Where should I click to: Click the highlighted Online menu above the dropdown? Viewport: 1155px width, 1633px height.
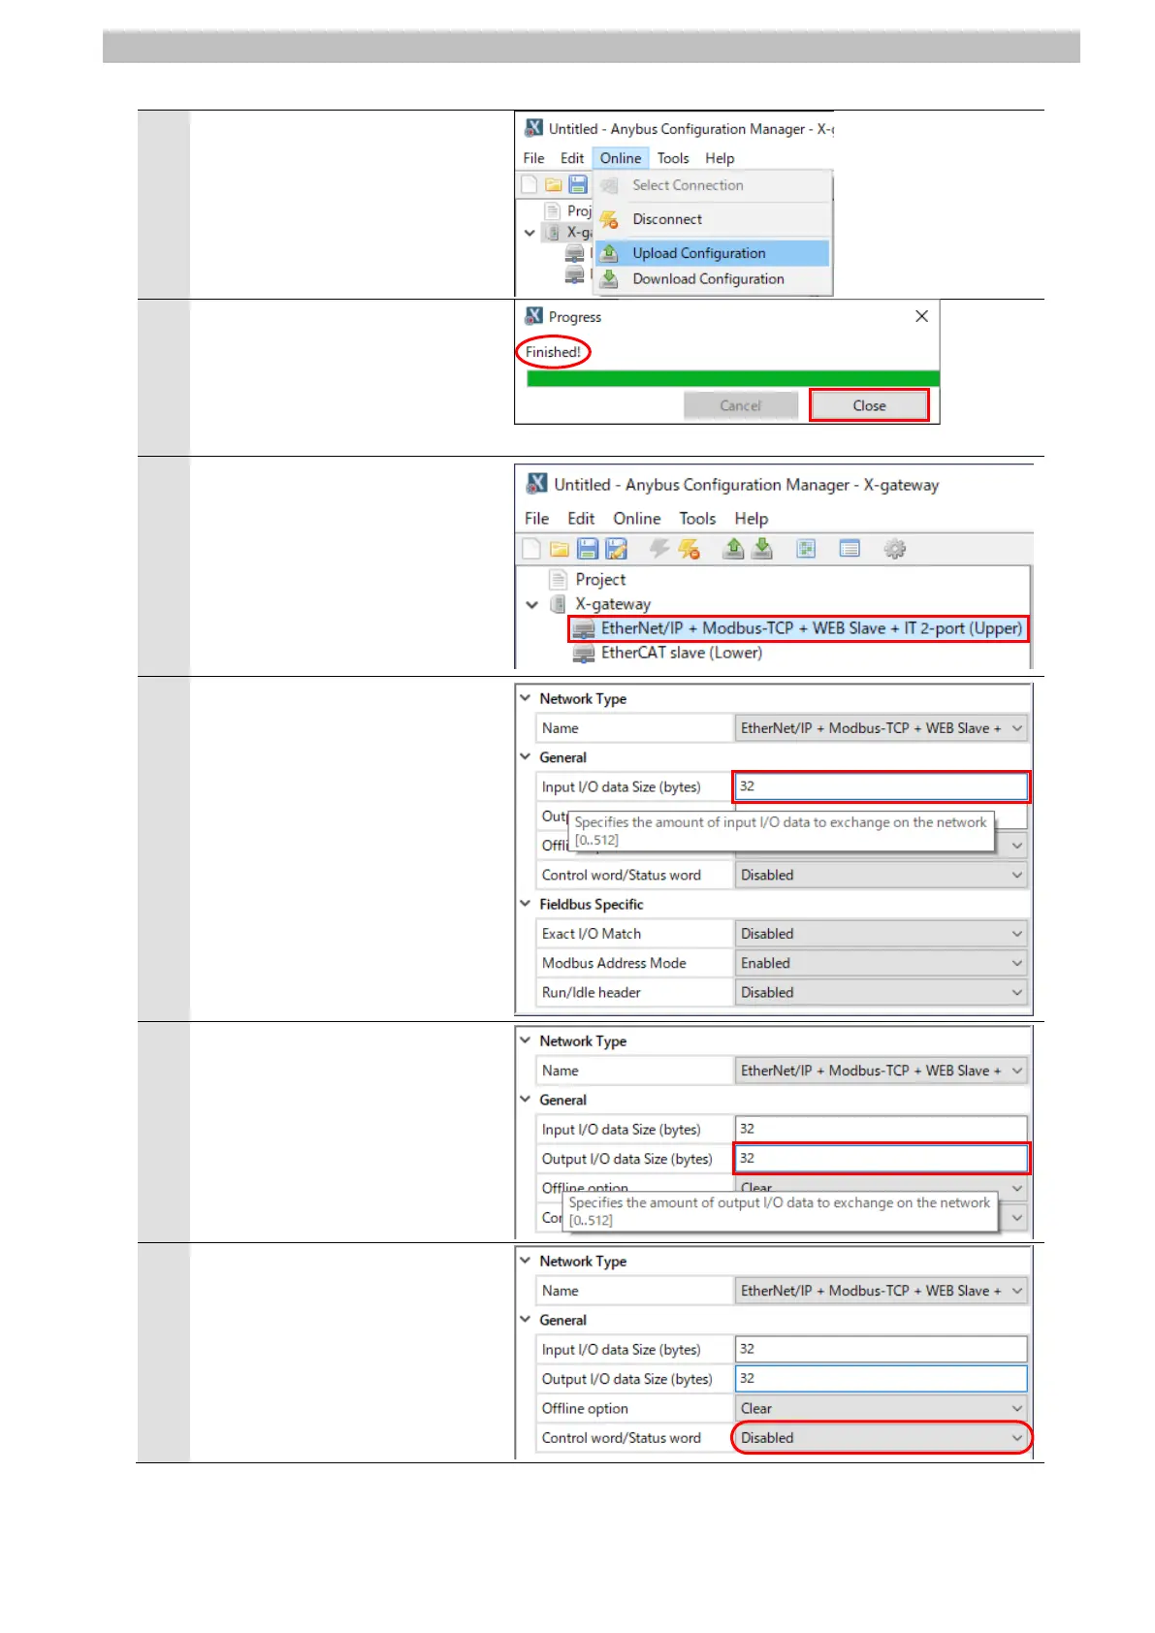click(x=621, y=158)
